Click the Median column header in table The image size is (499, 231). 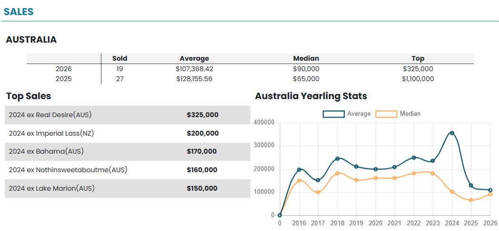pos(306,58)
